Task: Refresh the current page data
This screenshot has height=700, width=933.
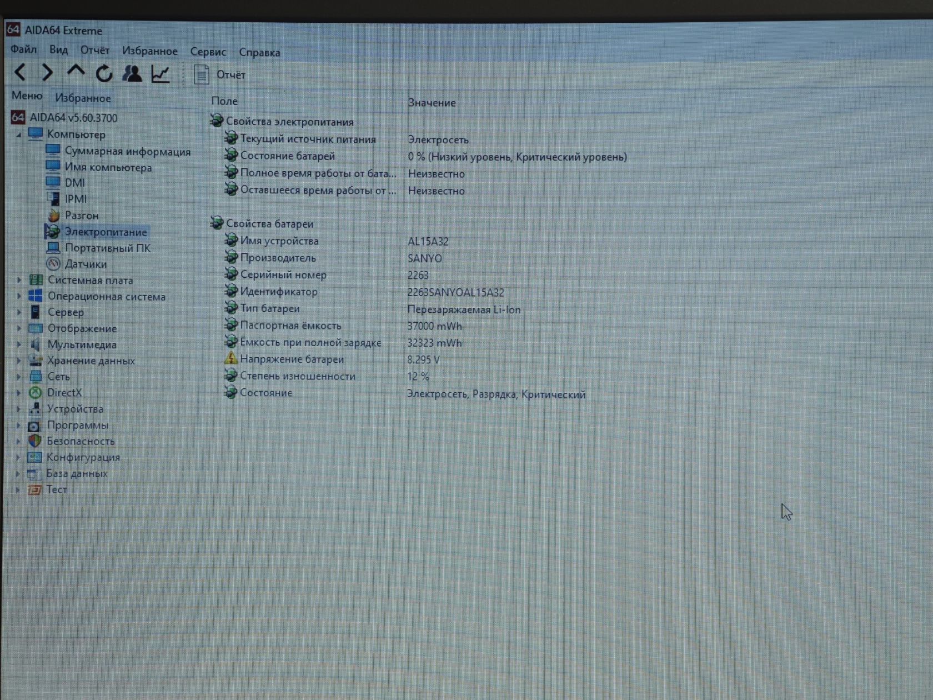Action: [104, 73]
